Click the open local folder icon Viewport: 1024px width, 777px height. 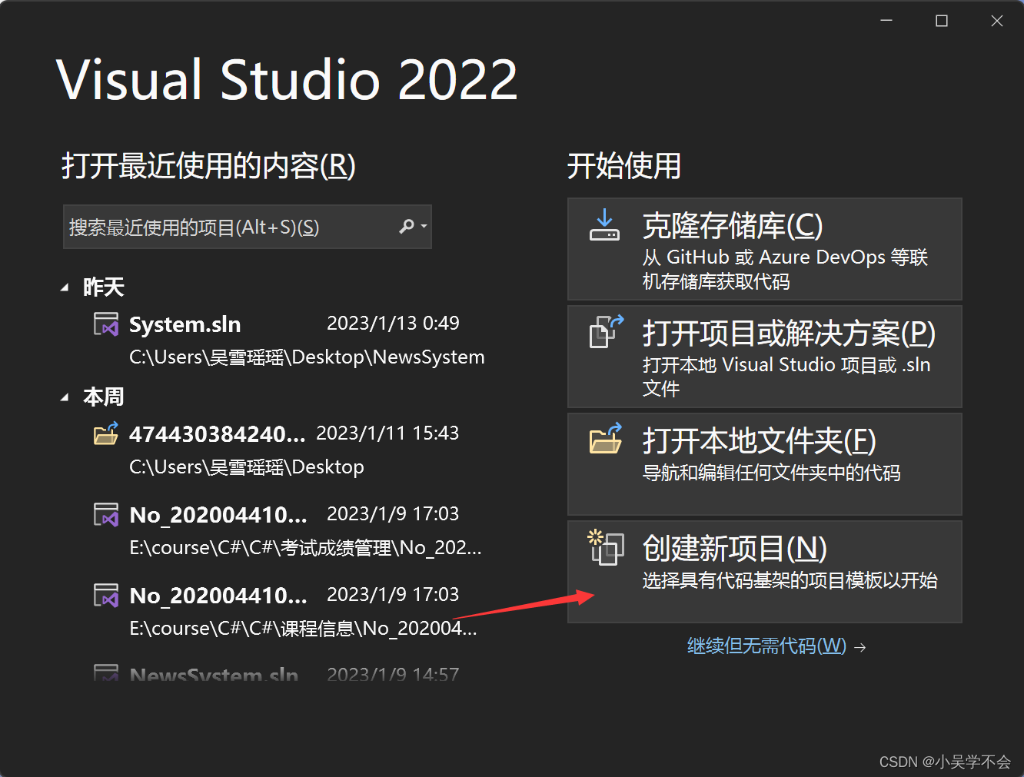(606, 439)
